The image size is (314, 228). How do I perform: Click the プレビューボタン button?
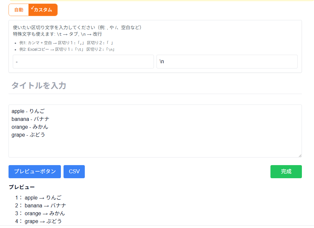(x=34, y=171)
